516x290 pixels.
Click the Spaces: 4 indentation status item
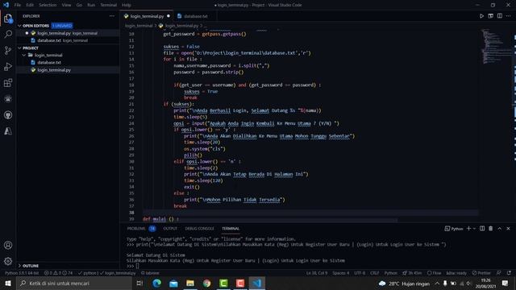(340, 273)
